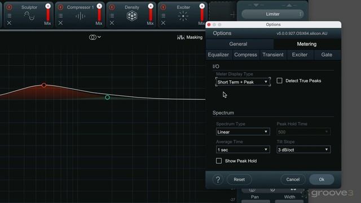
Task: Click the Cancel button
Action: pyautogui.click(x=293, y=179)
